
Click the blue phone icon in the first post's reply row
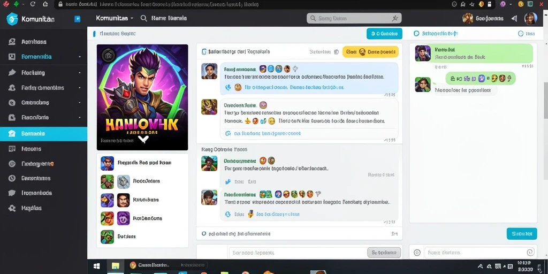228,87
